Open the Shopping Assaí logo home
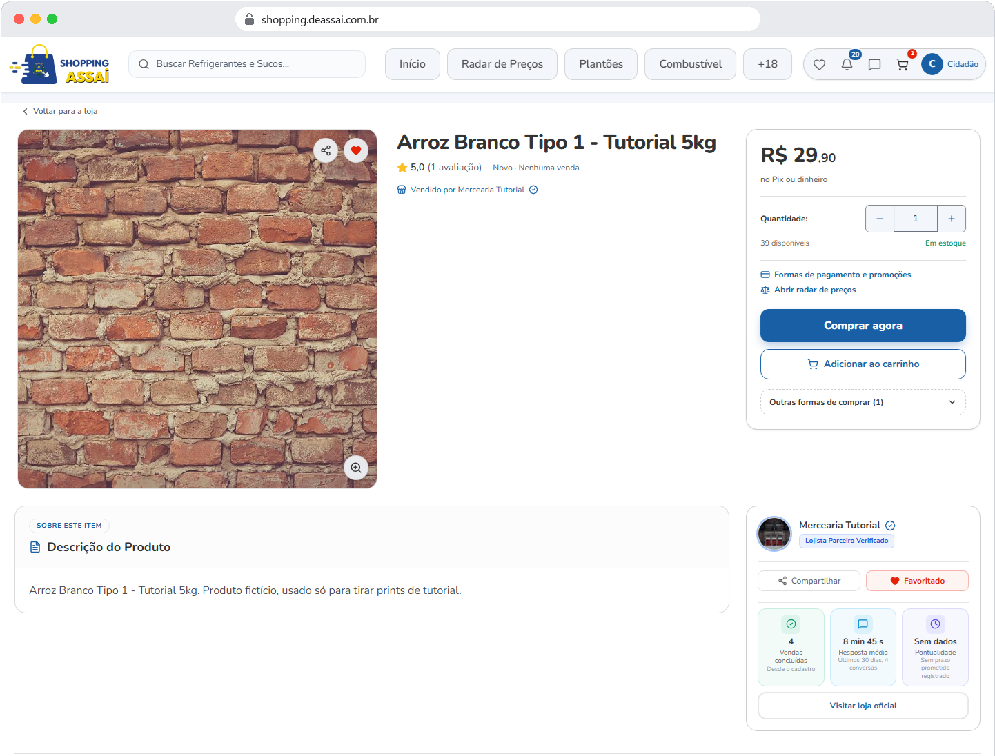Image resolution: width=995 pixels, height=756 pixels. 59,64
